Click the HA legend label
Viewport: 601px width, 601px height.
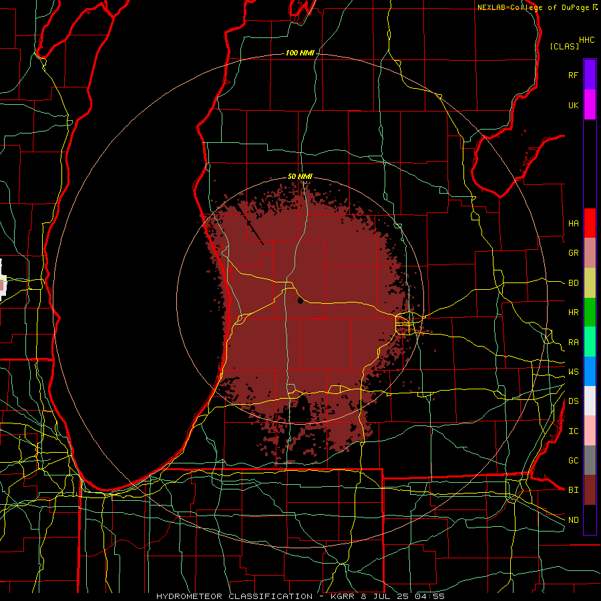click(573, 224)
